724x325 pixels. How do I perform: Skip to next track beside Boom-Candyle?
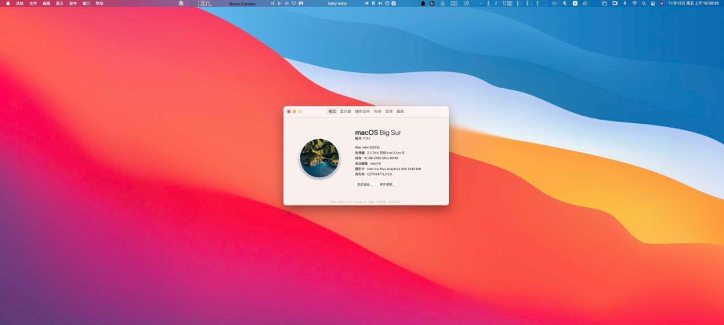click(287, 3)
